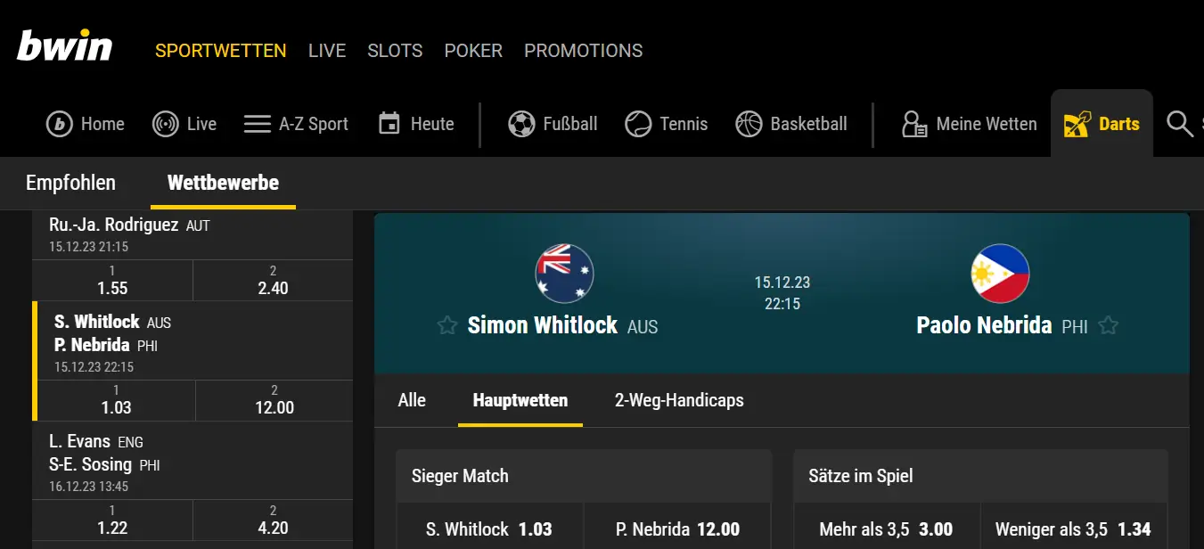The height and width of the screenshot is (549, 1204).
Task: Open Meine Wetten icon
Action: [x=914, y=124]
